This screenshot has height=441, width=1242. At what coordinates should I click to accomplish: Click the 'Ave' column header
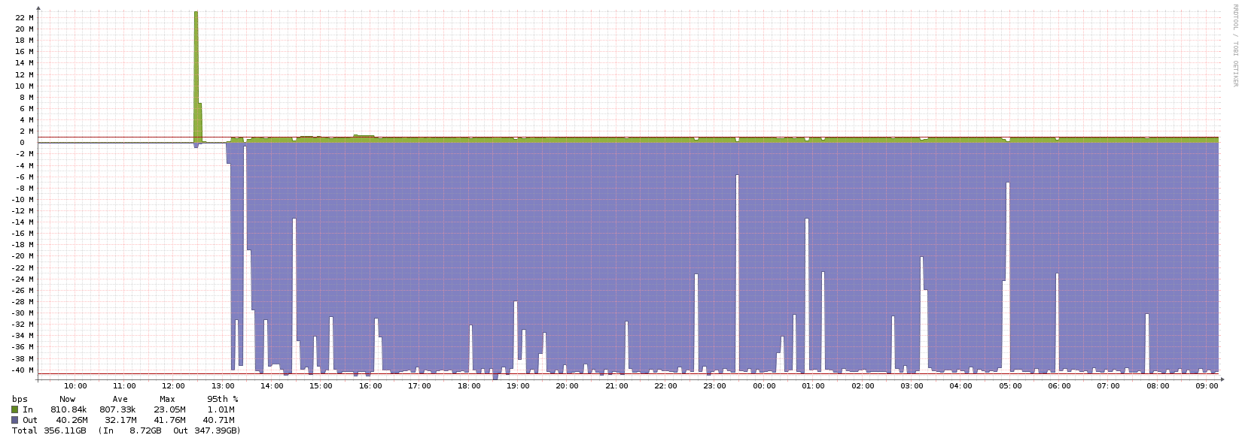(120, 399)
